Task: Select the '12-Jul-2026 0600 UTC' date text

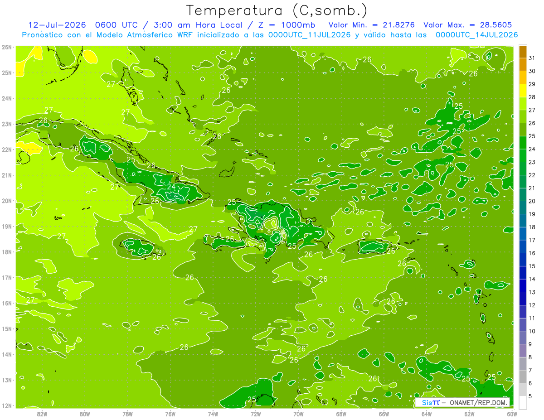Action: point(84,25)
